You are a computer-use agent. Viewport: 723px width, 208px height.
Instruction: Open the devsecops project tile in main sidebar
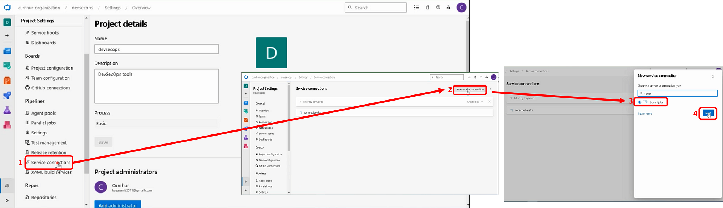click(7, 22)
